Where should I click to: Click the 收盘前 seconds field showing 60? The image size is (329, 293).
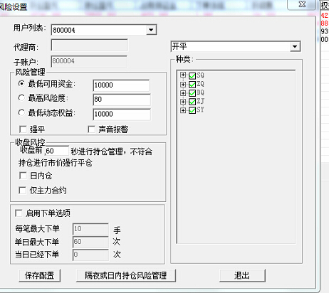coord(57,151)
